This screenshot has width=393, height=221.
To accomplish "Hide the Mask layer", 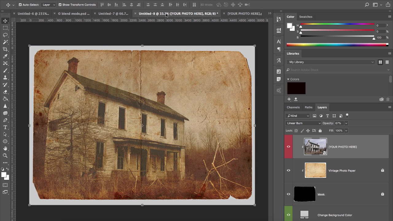I will [288, 194].
